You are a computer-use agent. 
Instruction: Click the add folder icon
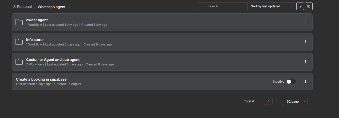coord(309,6)
